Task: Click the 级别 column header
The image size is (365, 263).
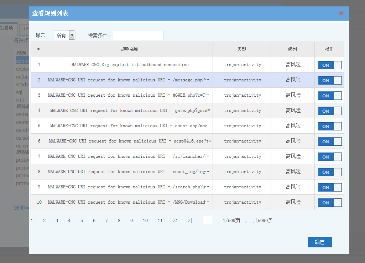Action: [292, 49]
